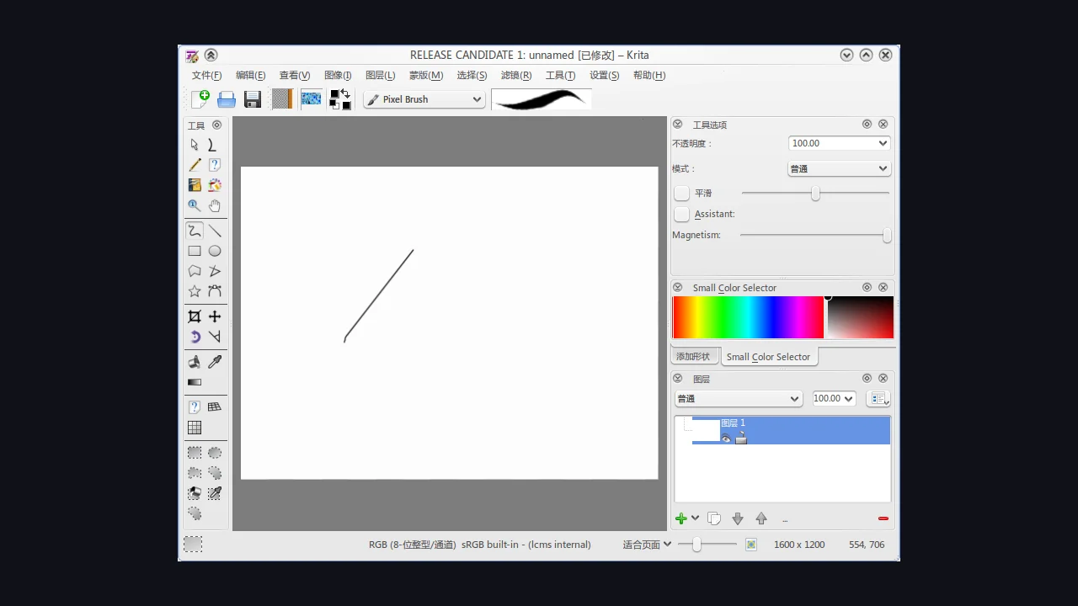Viewport: 1078px width, 606px height.
Task: Enable the 平滑 smoothing checkbox
Action: [682, 194]
